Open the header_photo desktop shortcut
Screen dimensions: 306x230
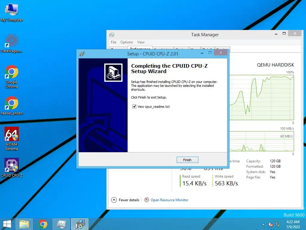12,106
